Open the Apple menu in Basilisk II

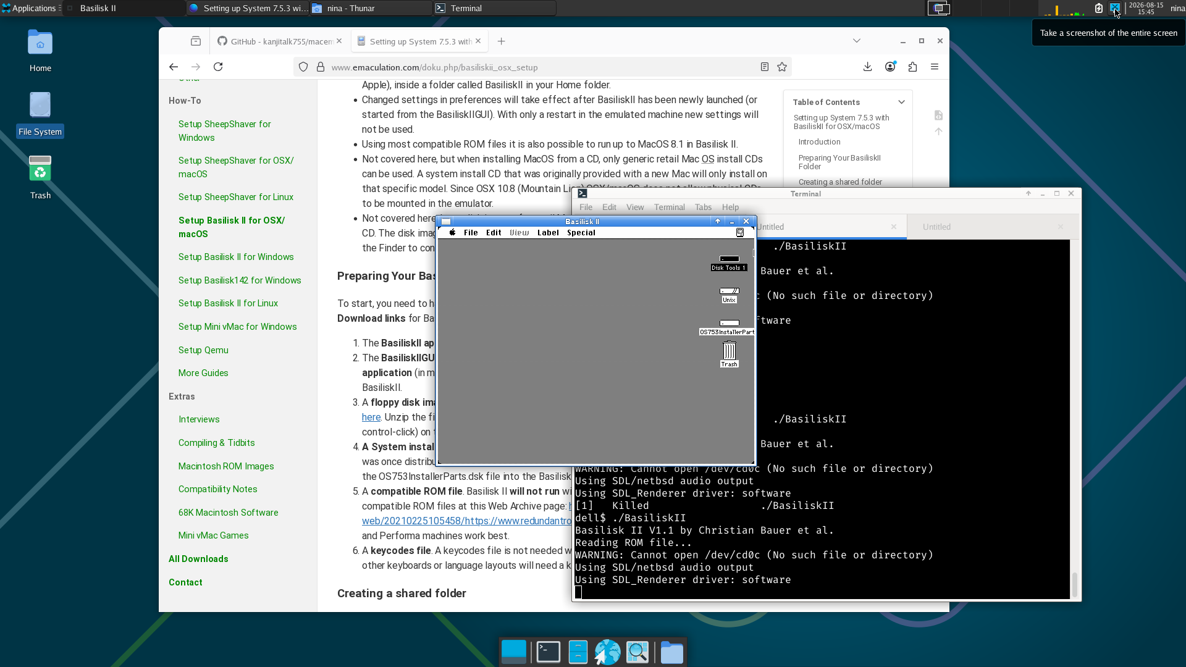coord(452,233)
